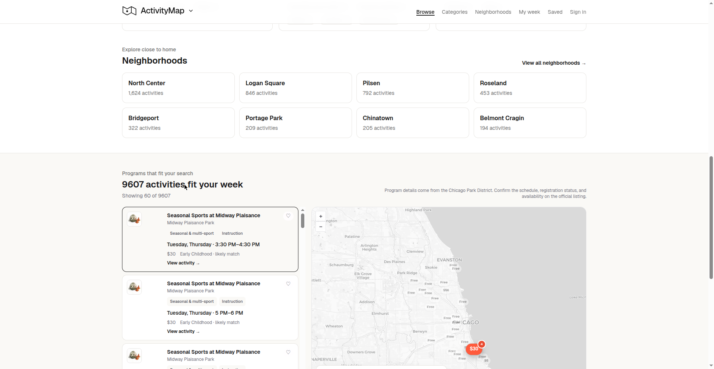Click thumbnail of 5 PM–6 PM activity
714x369 pixels.
(134, 287)
